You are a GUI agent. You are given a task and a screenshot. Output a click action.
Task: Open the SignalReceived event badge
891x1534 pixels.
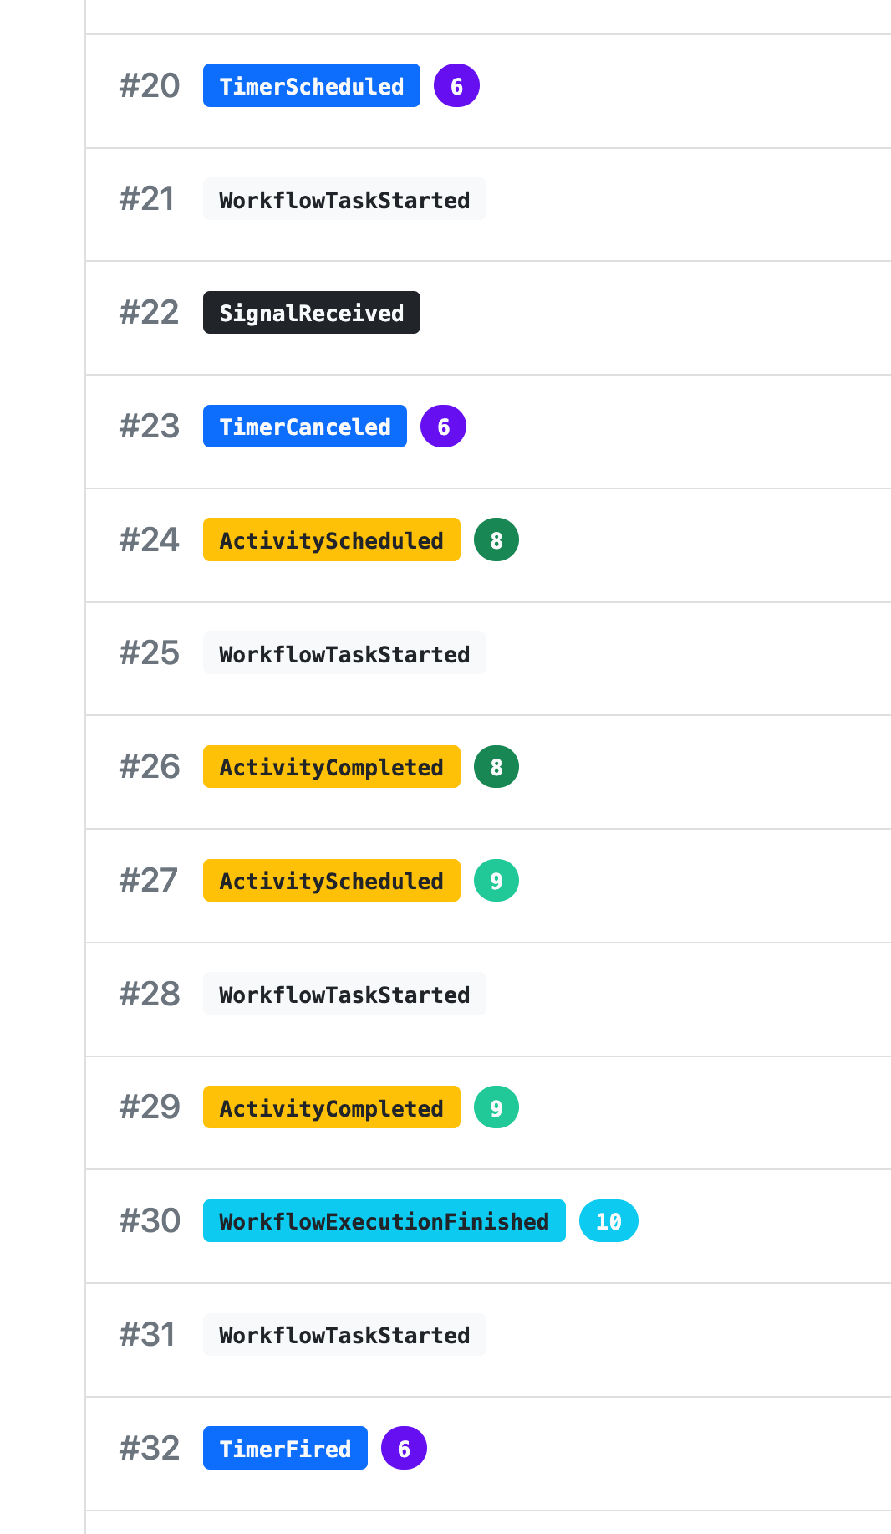(312, 312)
